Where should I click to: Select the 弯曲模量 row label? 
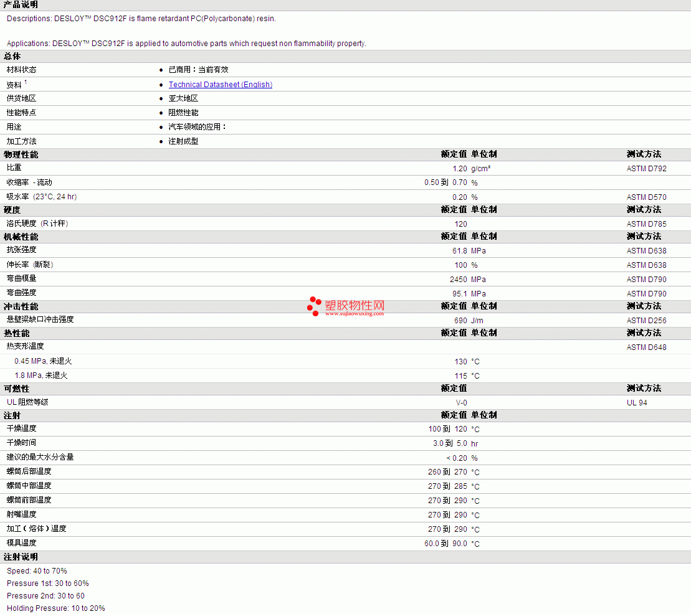pos(22,278)
